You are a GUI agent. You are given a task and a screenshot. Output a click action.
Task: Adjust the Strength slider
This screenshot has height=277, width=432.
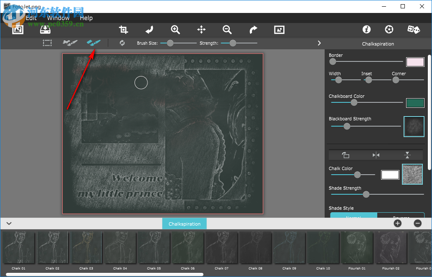pos(233,43)
